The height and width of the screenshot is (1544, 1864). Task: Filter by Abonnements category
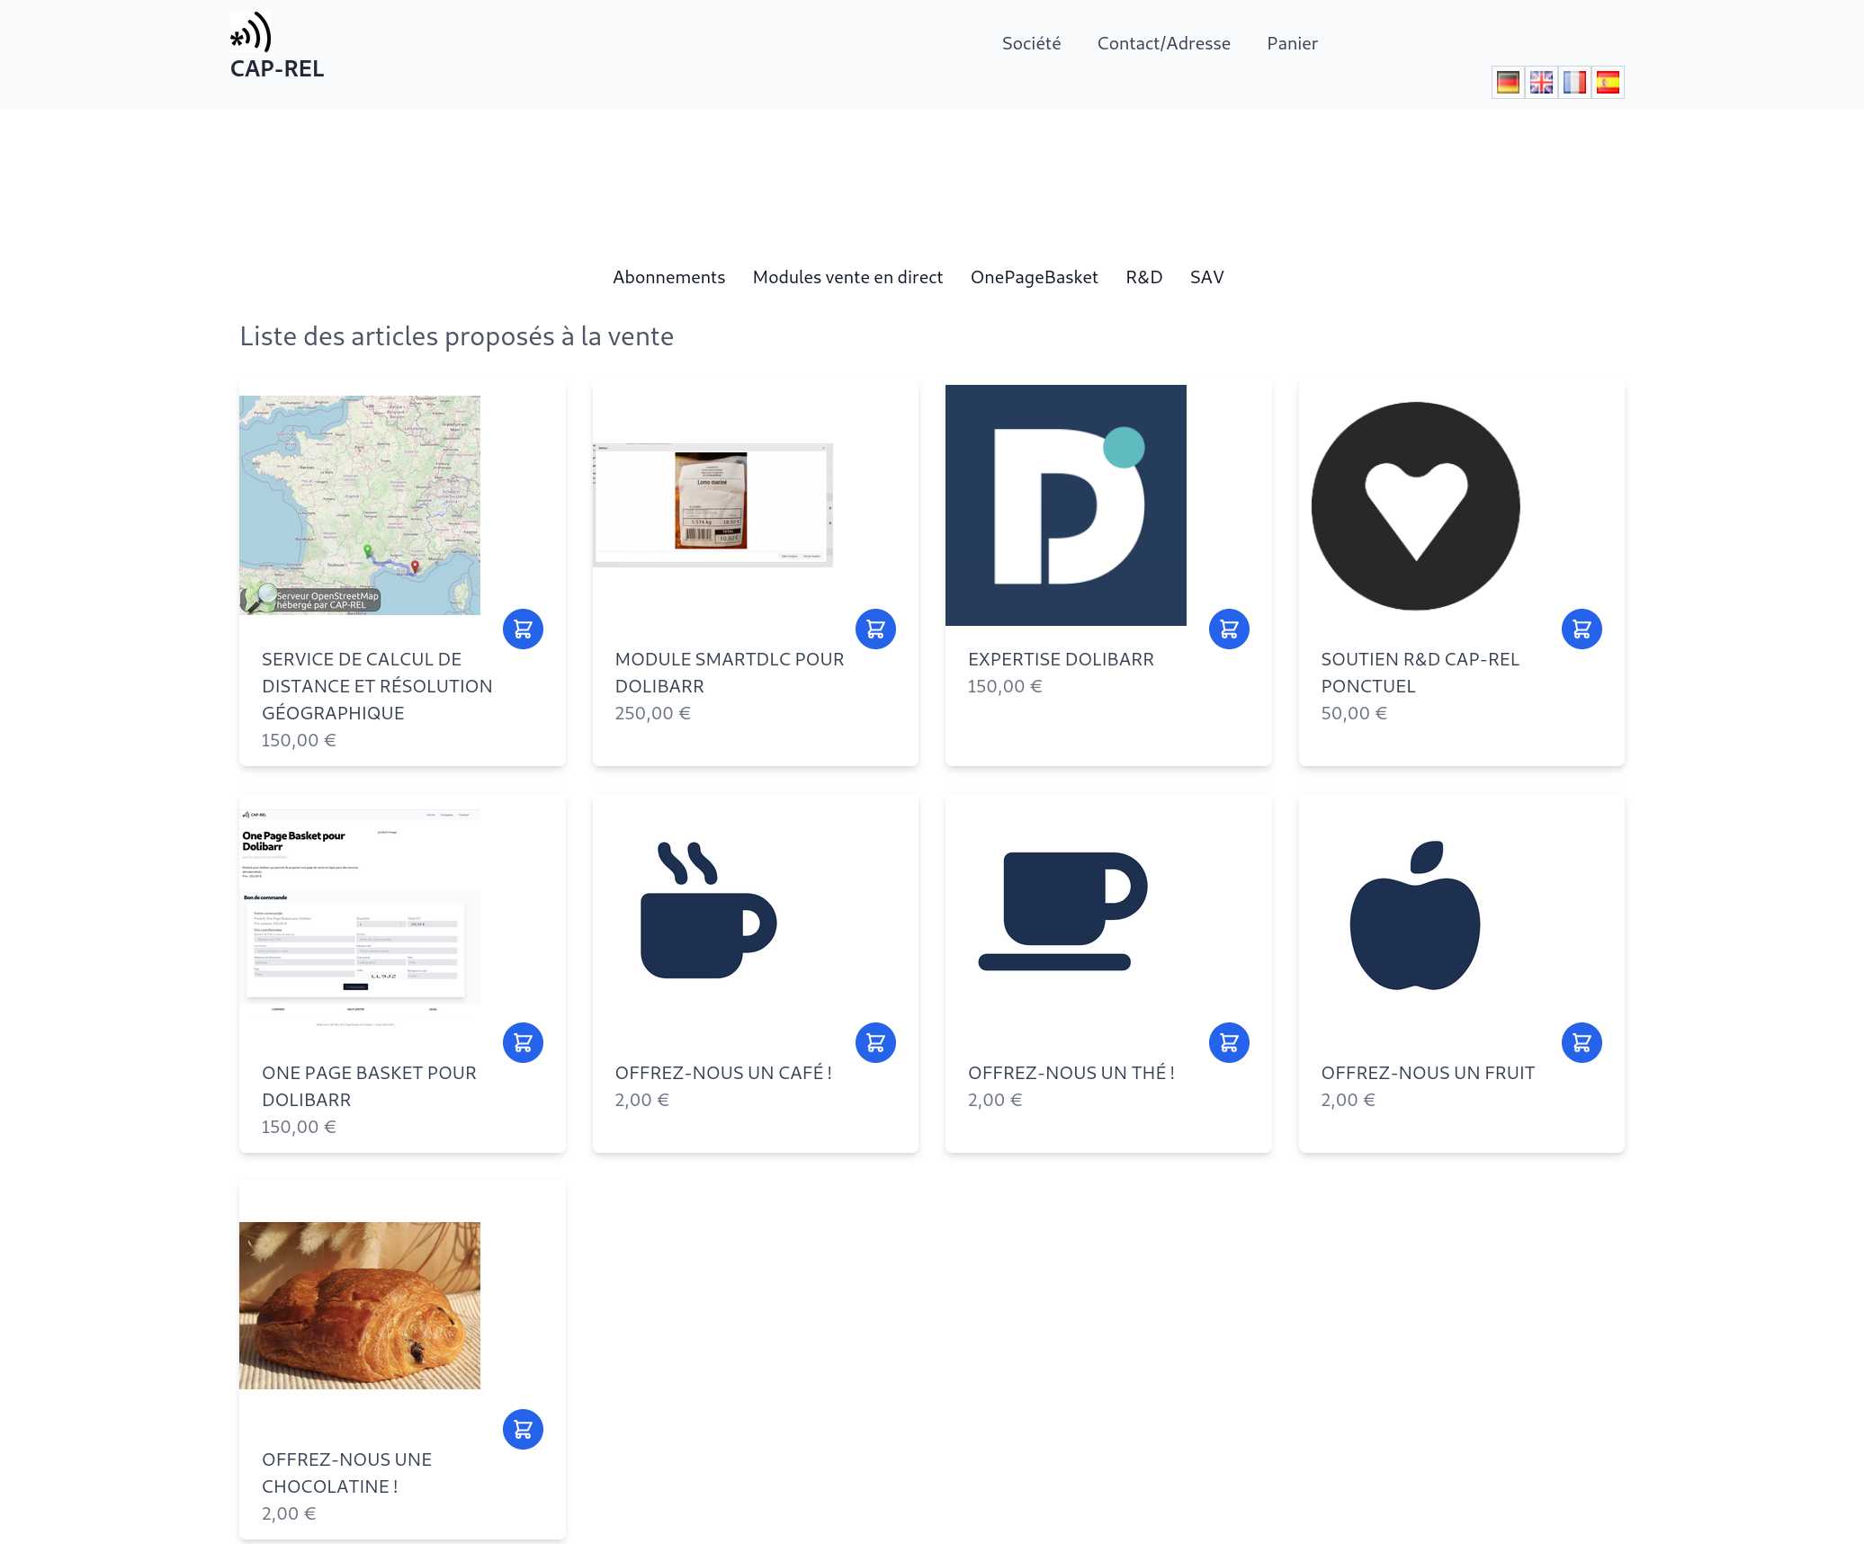coord(668,277)
